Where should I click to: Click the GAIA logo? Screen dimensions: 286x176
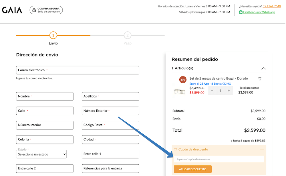tap(12, 10)
